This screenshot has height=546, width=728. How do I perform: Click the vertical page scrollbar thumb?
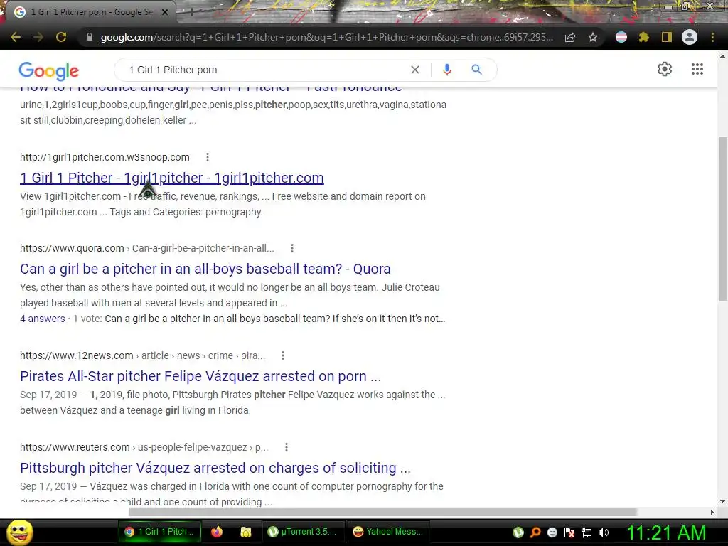[x=722, y=218]
